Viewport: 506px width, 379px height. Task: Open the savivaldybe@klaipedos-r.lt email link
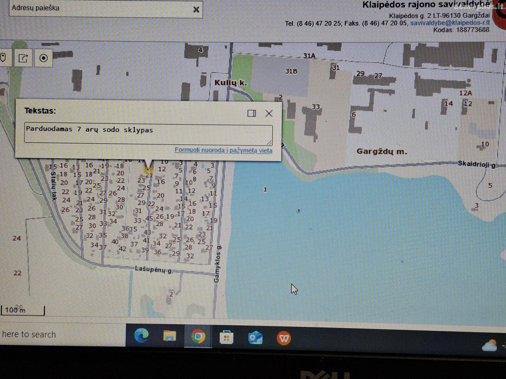(x=450, y=23)
